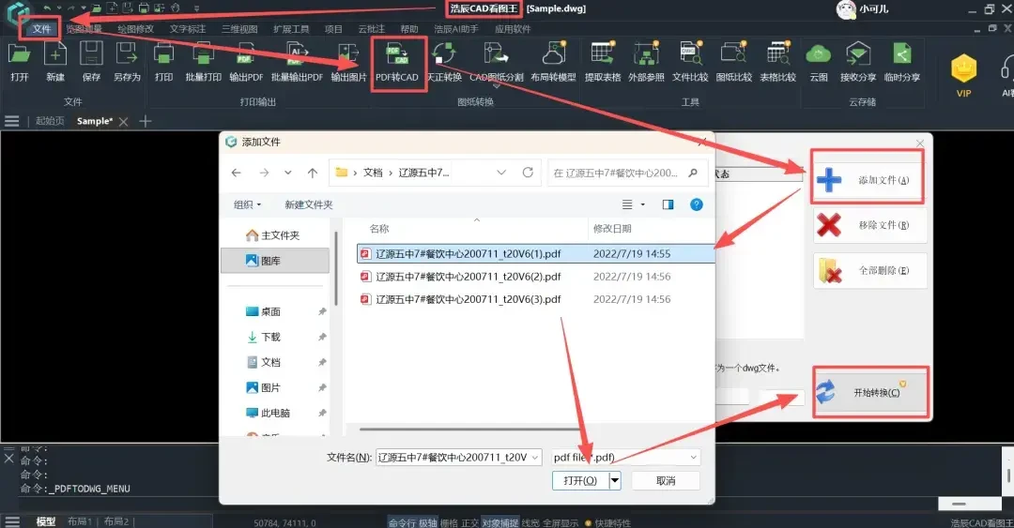
Task: Open the 文字标注 menu tab
Action: pyautogui.click(x=188, y=29)
